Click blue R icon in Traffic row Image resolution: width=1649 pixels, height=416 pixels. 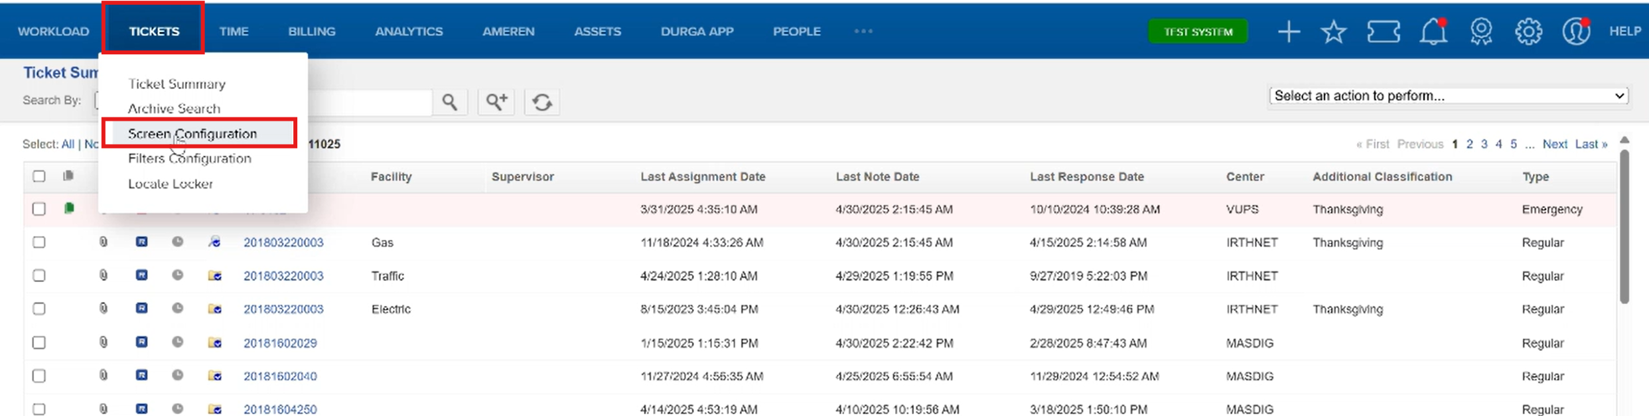(141, 275)
